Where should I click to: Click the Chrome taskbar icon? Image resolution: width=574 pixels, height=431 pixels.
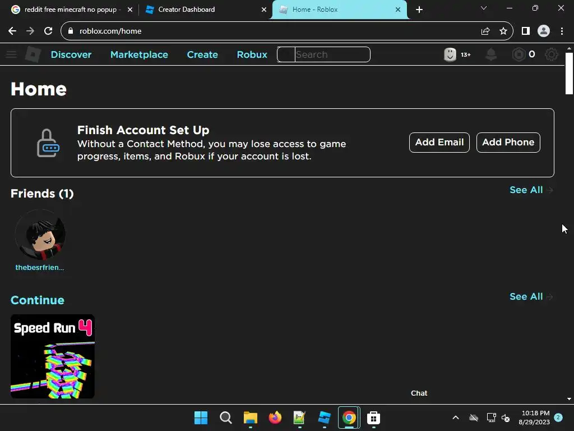pos(349,418)
